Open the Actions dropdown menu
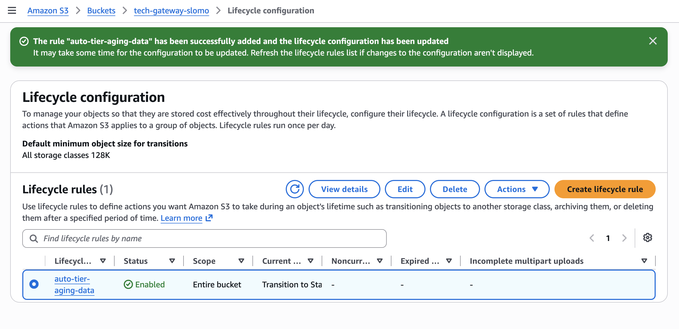The image size is (679, 329). (517, 189)
